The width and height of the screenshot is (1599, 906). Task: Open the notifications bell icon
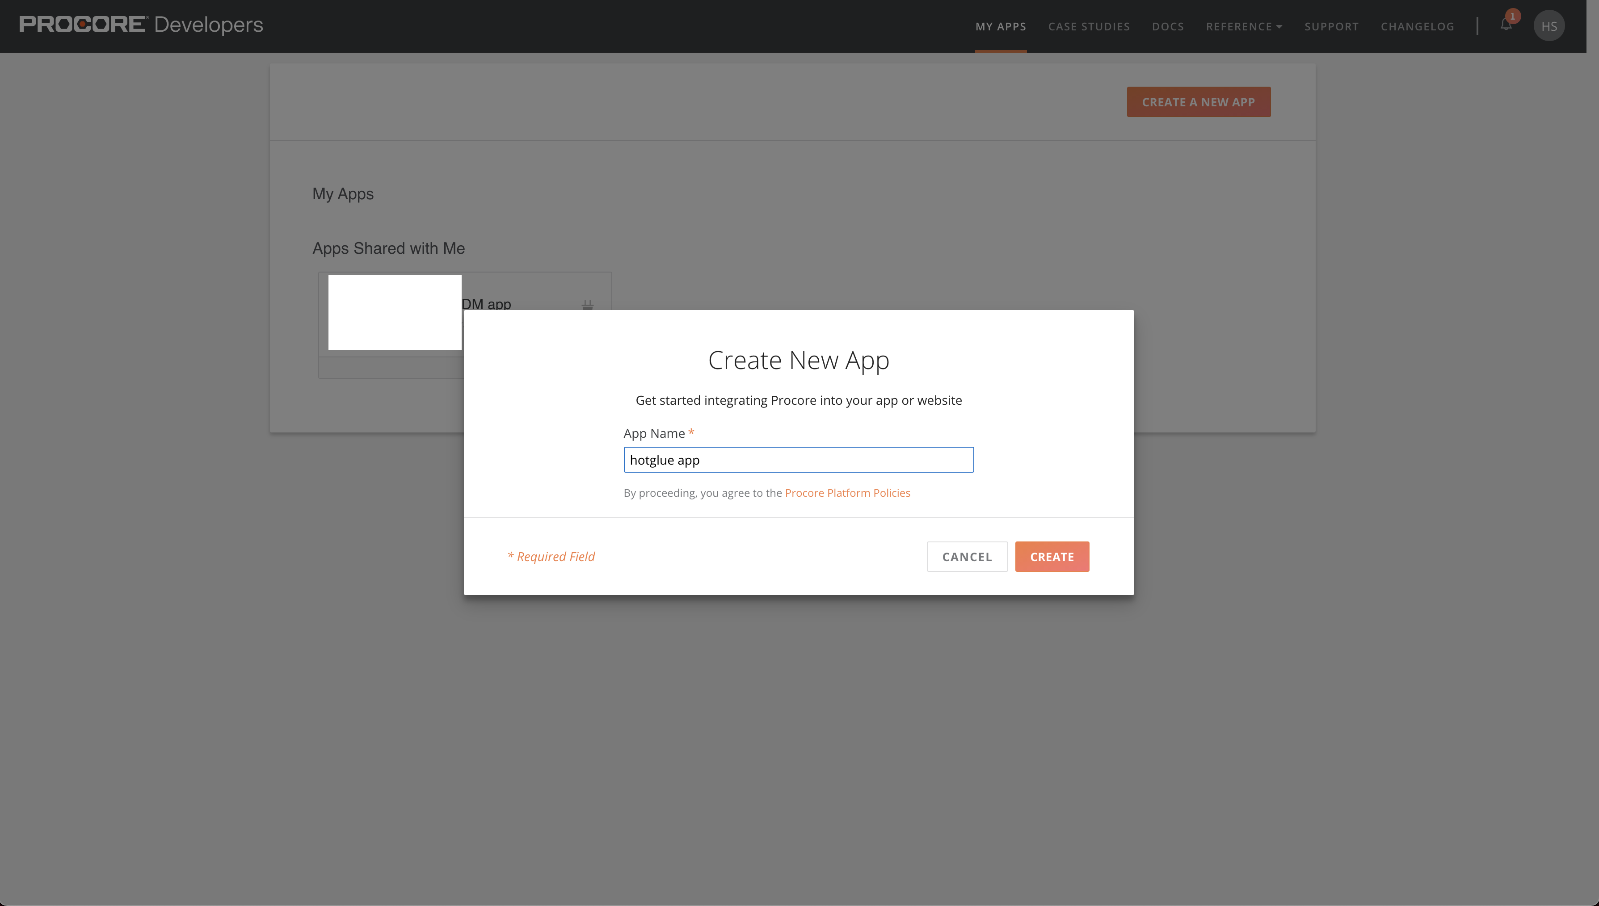tap(1506, 25)
